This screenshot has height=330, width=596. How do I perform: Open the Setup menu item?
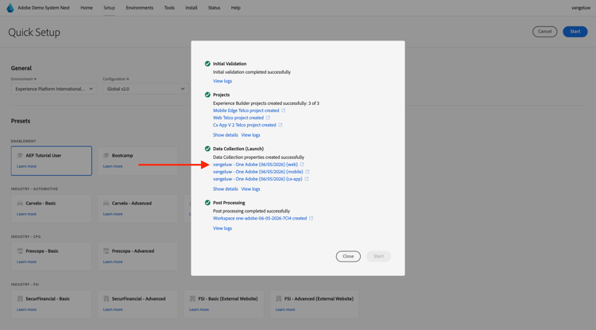[x=109, y=8]
